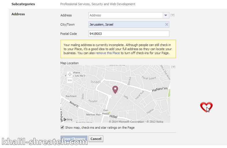The height and width of the screenshot is (148, 227).
Task: Click the red heart icon
Action: [x=206, y=107]
